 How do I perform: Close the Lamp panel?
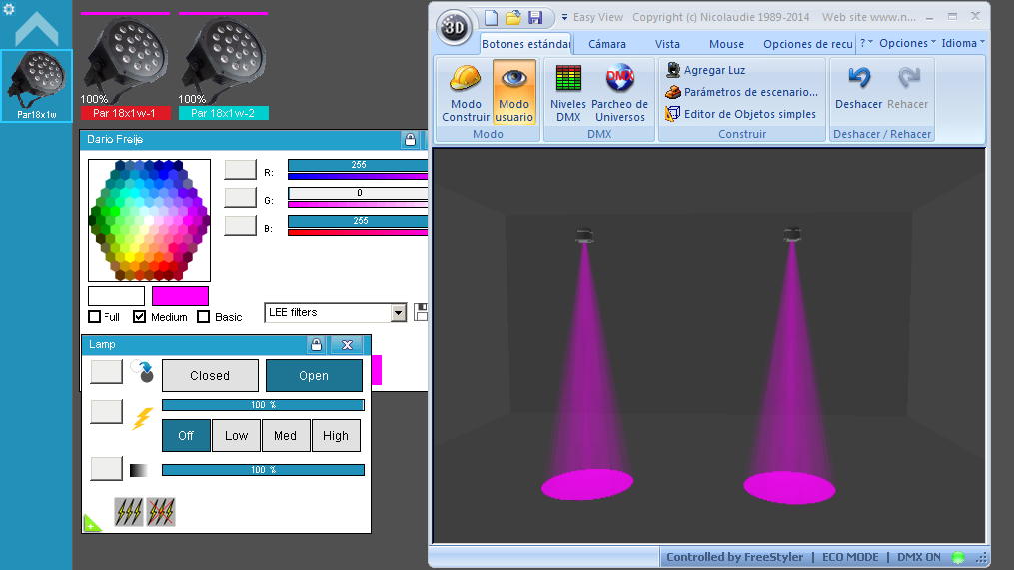348,345
